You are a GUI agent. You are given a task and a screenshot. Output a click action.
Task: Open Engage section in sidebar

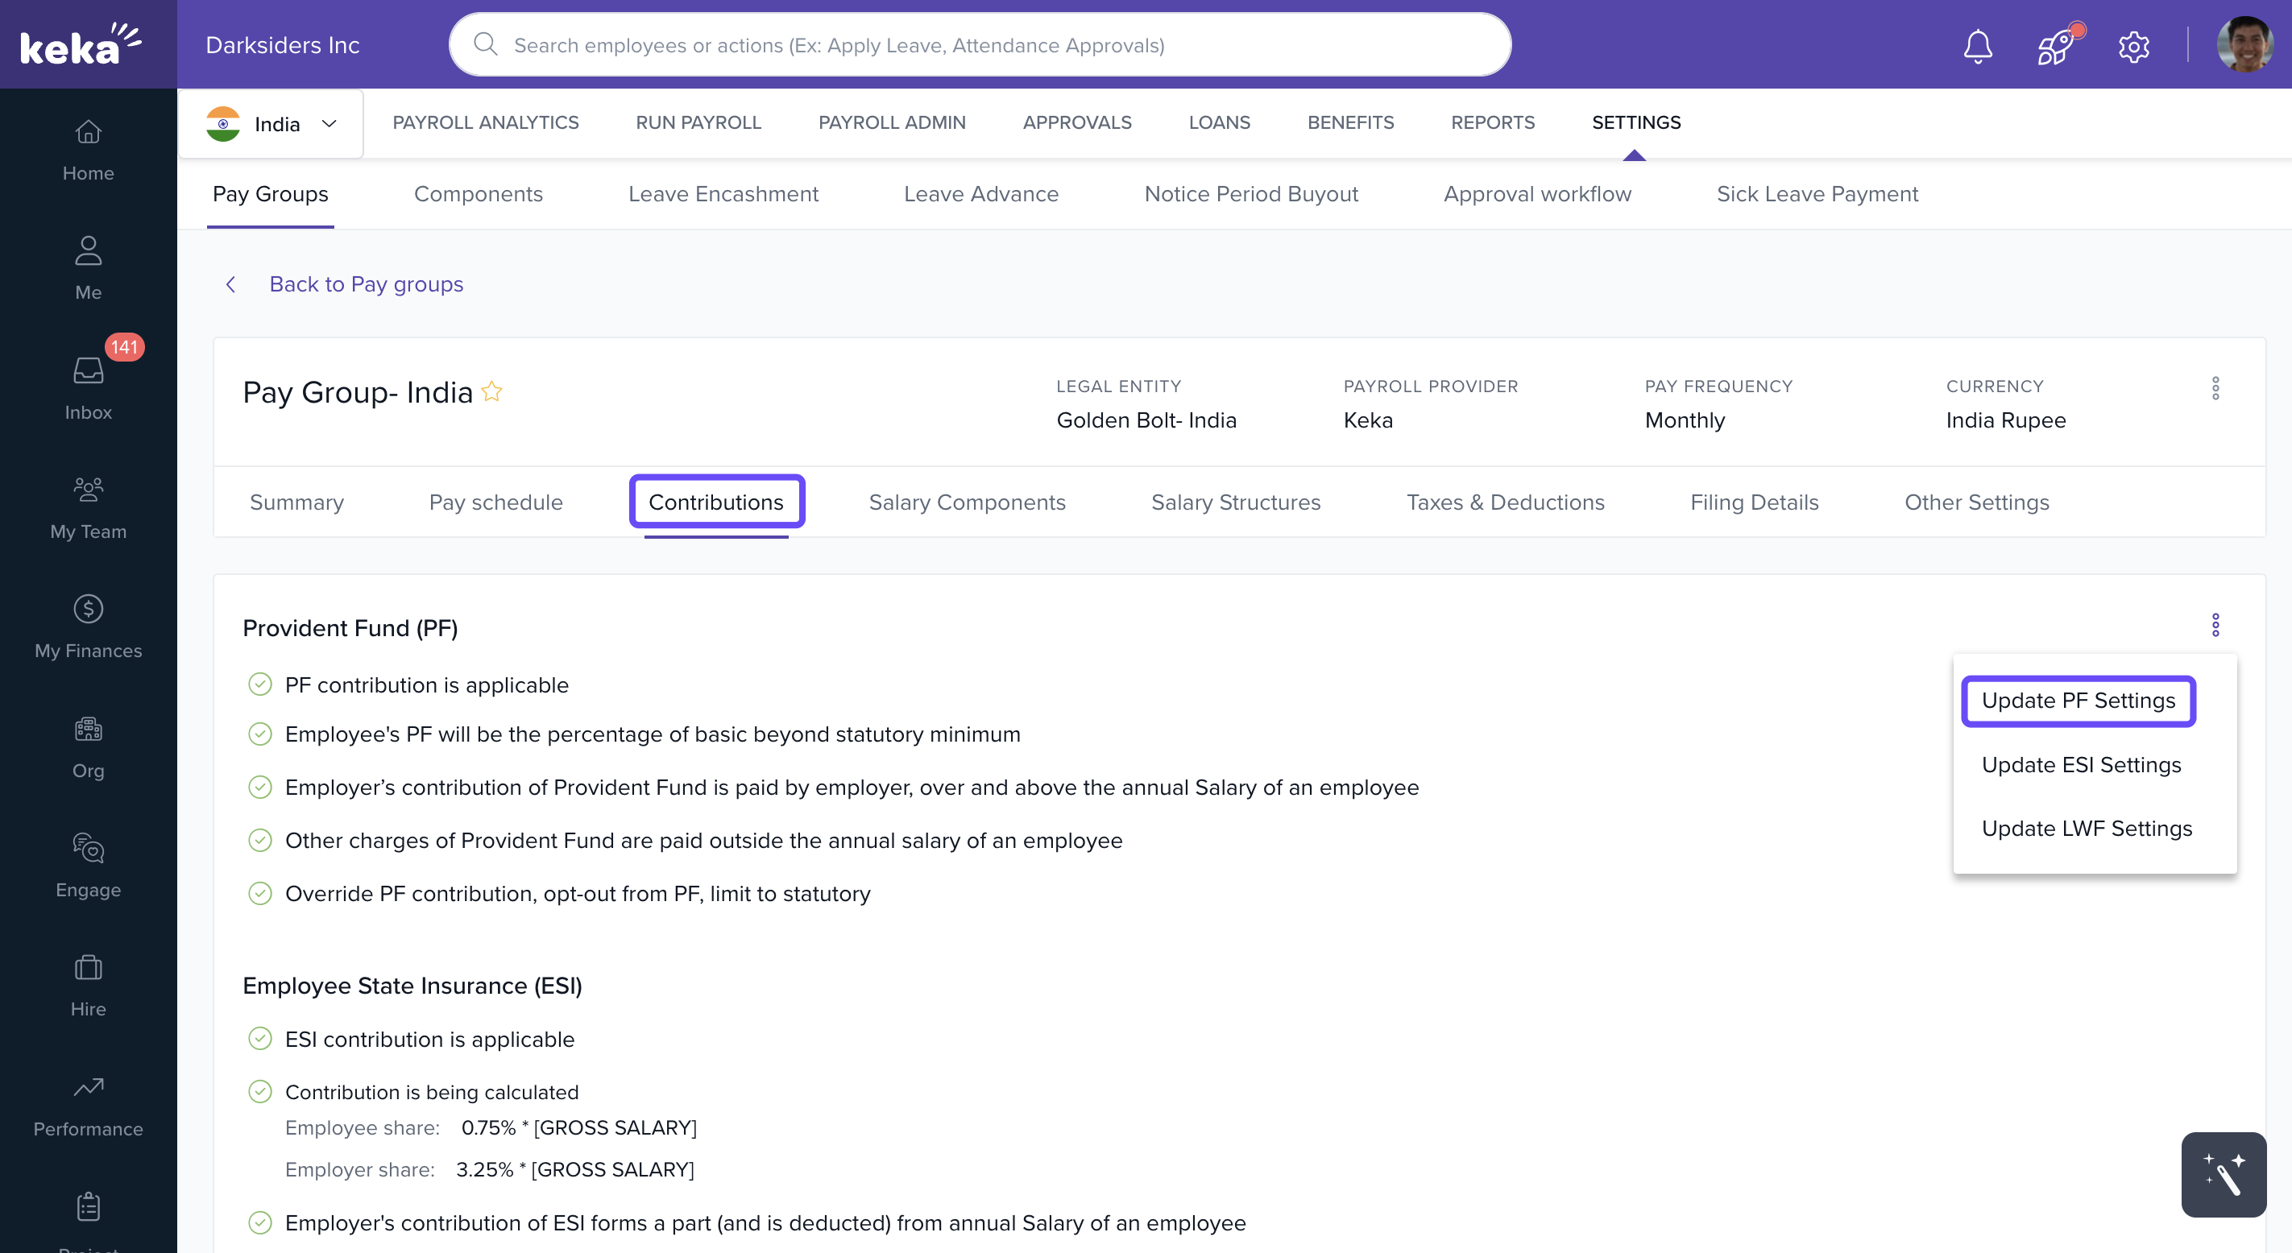pos(88,866)
